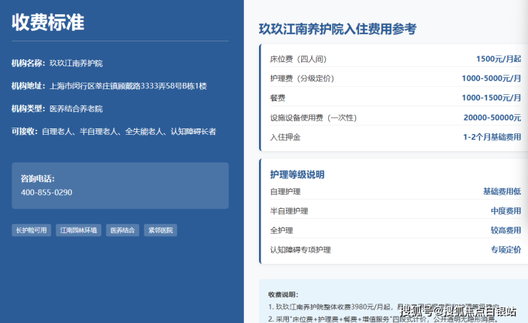Click the 收费标准 heading
The image size is (528, 323).
48,23
